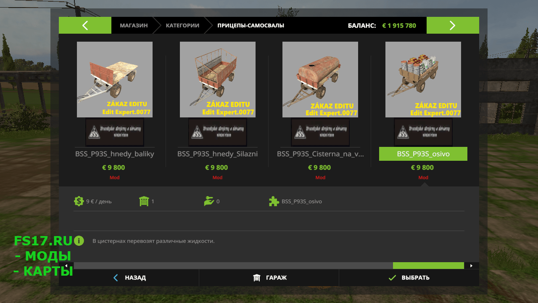Click the scrollbar right arrow
Screen dimensions: 538x303
(x=472, y=266)
